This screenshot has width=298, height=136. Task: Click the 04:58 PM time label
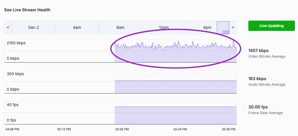[x=12, y=129]
